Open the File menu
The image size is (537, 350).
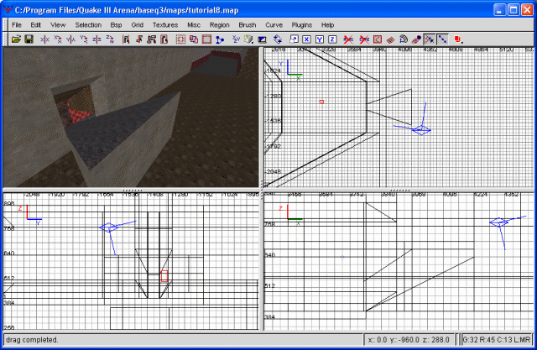[17, 25]
